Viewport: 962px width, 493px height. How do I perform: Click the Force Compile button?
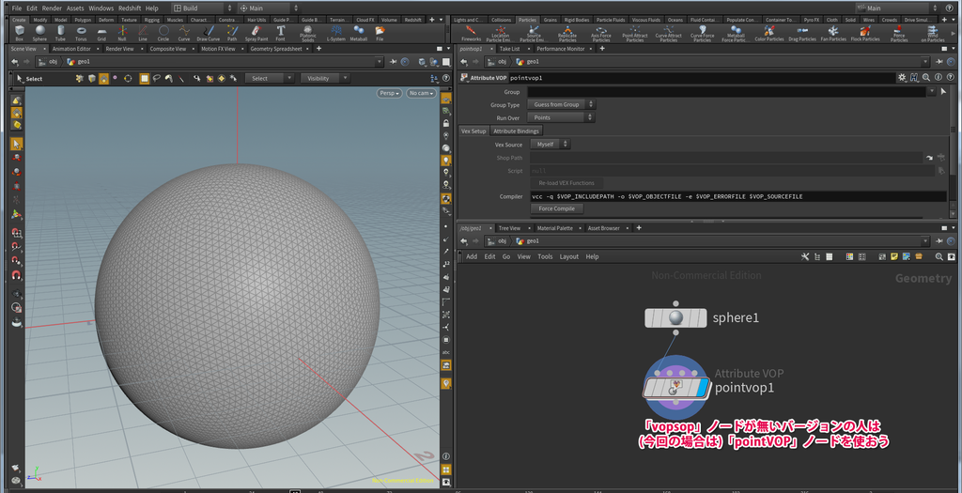tap(556, 208)
